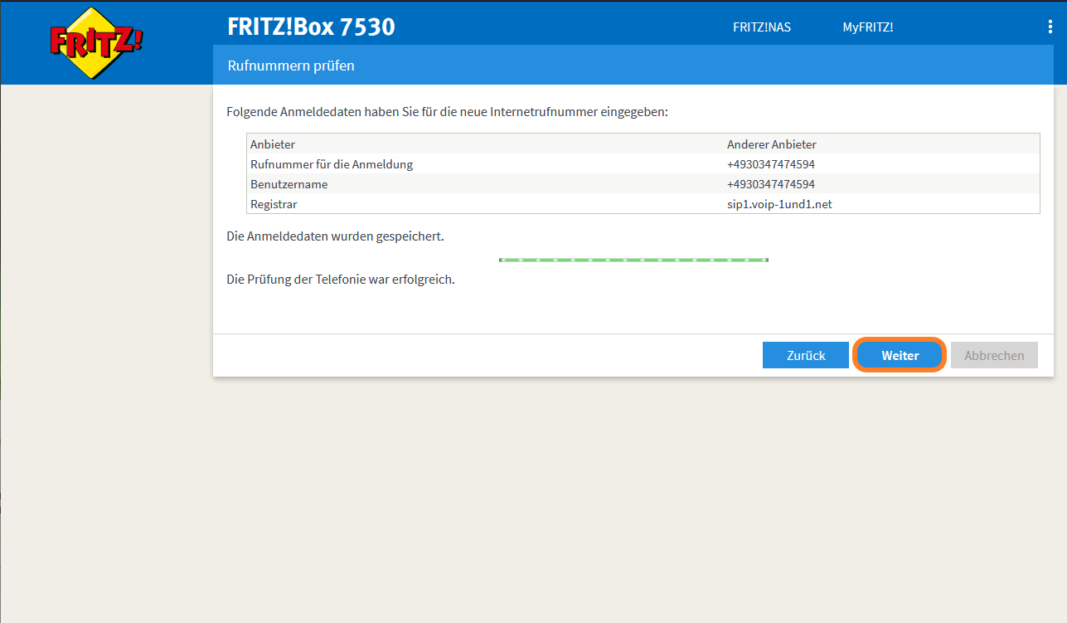Open FRITZ!NAS
The image size is (1067, 623).
point(762,27)
